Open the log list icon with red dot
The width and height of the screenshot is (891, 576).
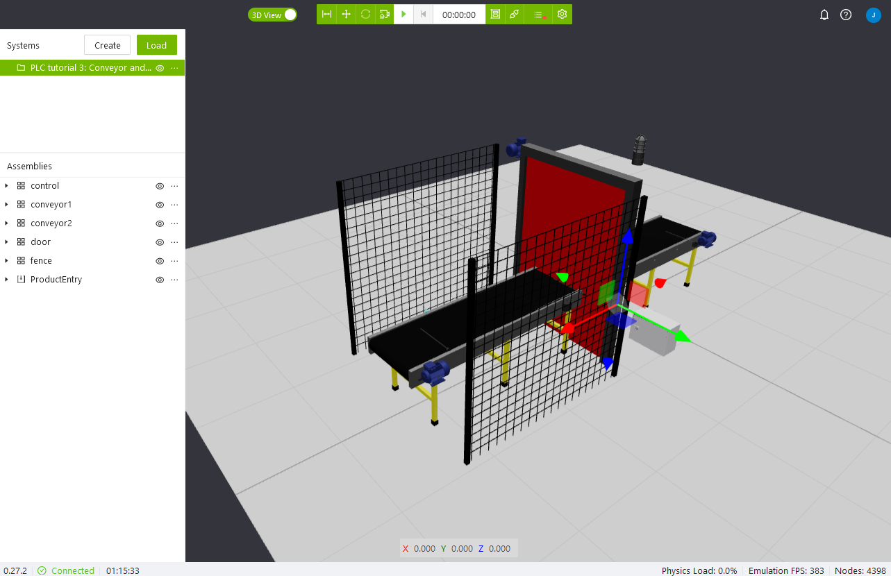pyautogui.click(x=538, y=15)
